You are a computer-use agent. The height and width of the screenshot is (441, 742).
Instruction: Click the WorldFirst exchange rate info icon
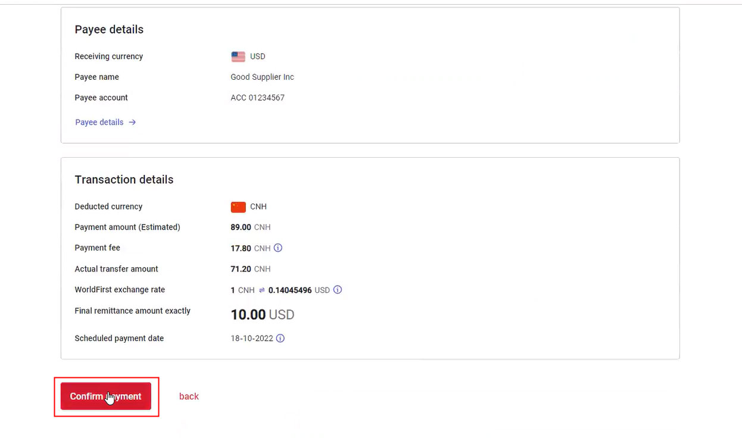(x=338, y=290)
